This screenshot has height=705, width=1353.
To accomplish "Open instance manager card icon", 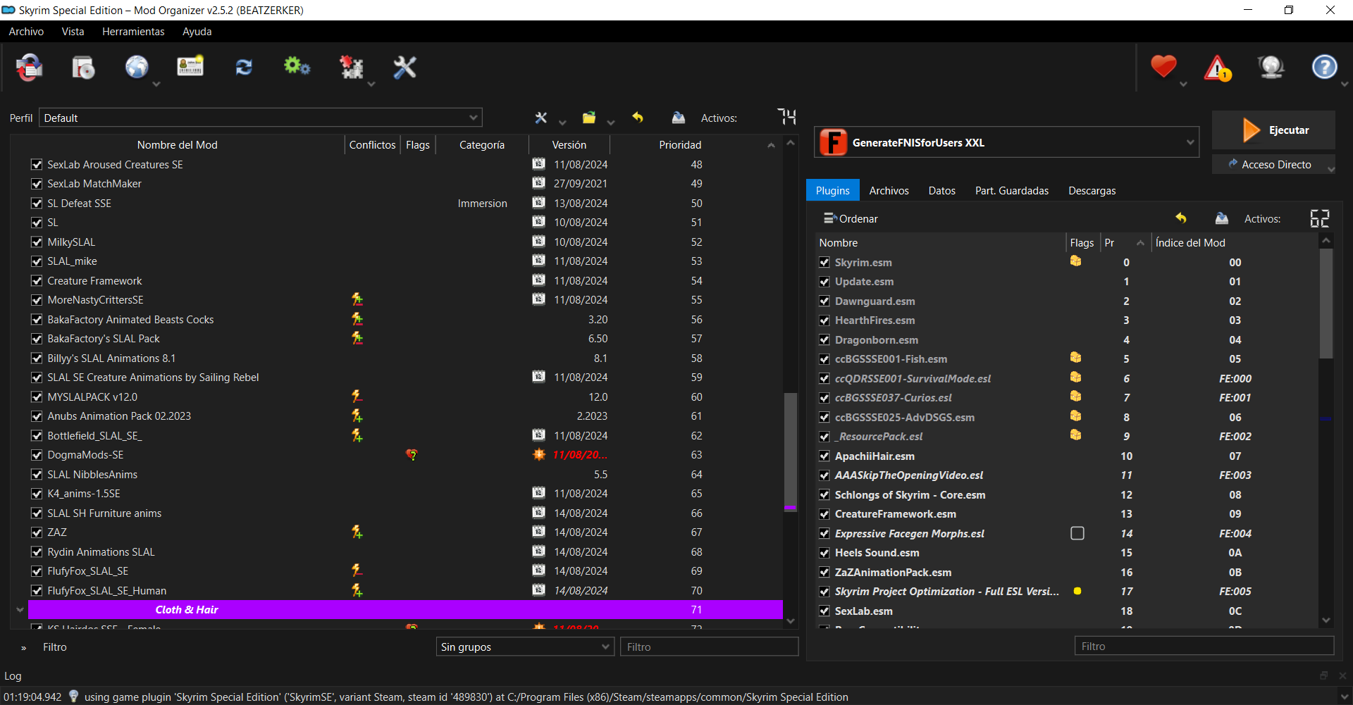I will pos(190,67).
